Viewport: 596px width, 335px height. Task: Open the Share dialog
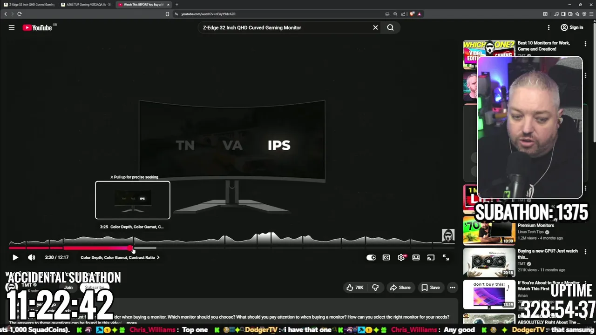(400, 288)
